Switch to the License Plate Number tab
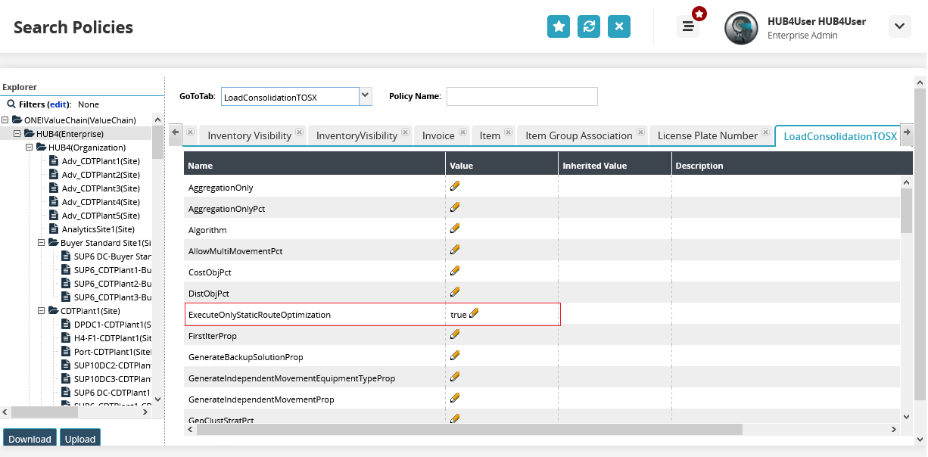928x457 pixels. click(707, 135)
